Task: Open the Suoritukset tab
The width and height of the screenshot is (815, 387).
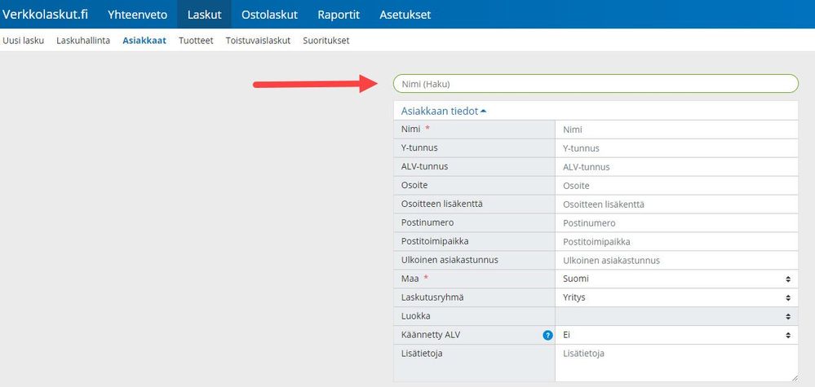Action: tap(326, 41)
